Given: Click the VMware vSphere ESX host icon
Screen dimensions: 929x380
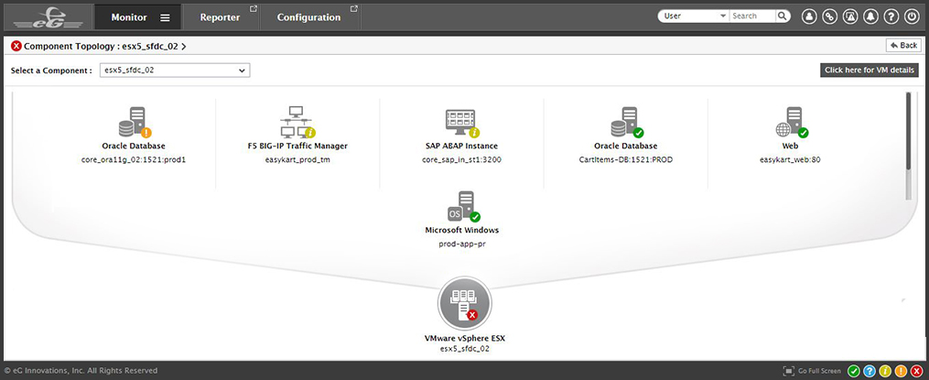Looking at the screenshot, I should (465, 303).
